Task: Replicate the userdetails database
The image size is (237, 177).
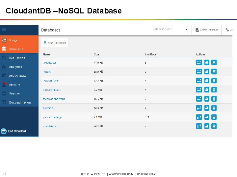Action: tap(199, 126)
